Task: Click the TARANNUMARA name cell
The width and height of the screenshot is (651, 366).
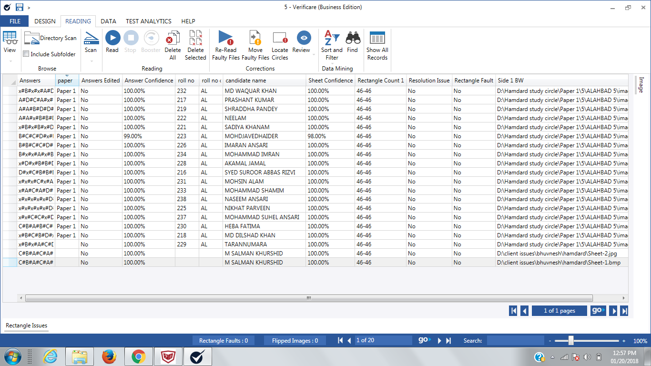Action: 264,244
